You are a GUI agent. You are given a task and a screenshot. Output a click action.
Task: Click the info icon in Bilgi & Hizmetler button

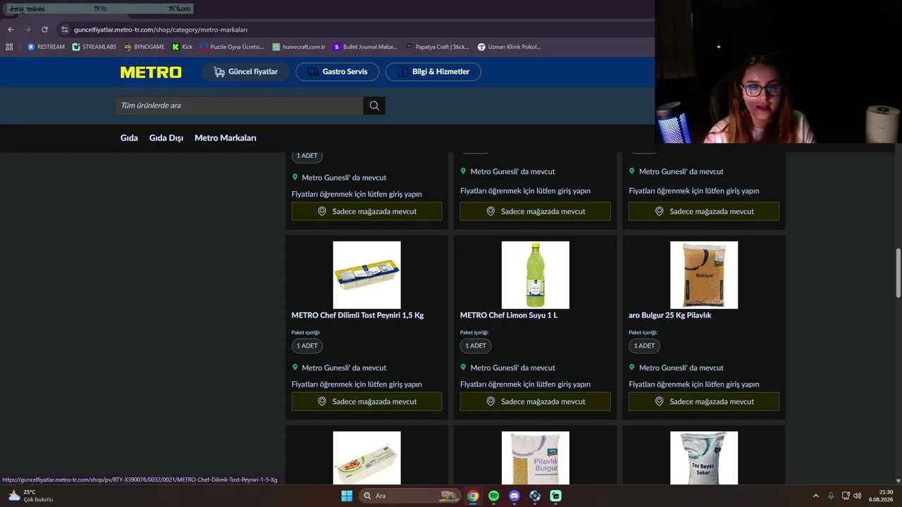[403, 72]
